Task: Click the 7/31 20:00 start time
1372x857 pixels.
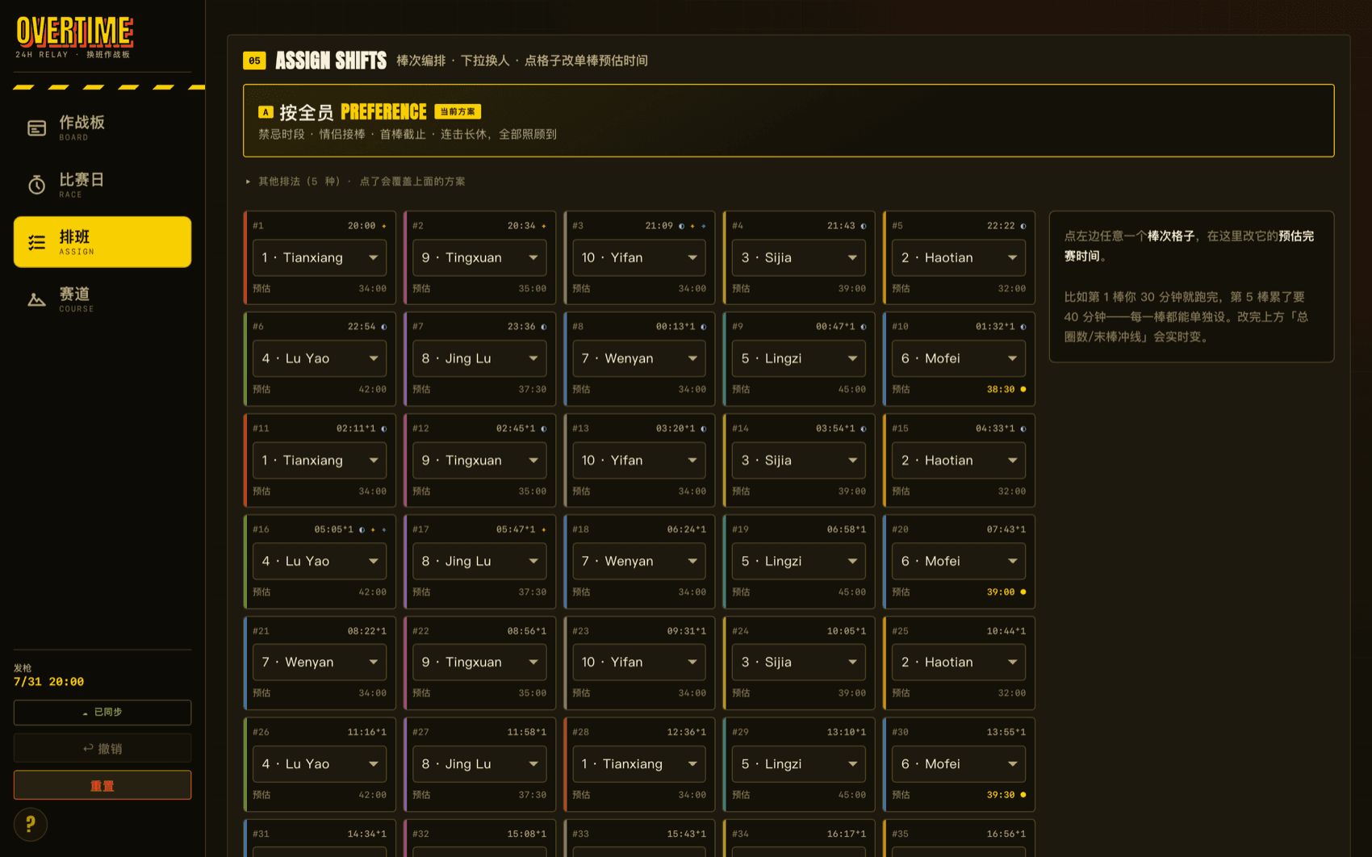Action: (x=48, y=682)
